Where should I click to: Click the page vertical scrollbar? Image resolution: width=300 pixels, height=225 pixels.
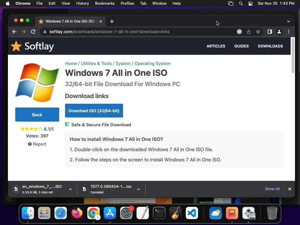tap(293, 55)
